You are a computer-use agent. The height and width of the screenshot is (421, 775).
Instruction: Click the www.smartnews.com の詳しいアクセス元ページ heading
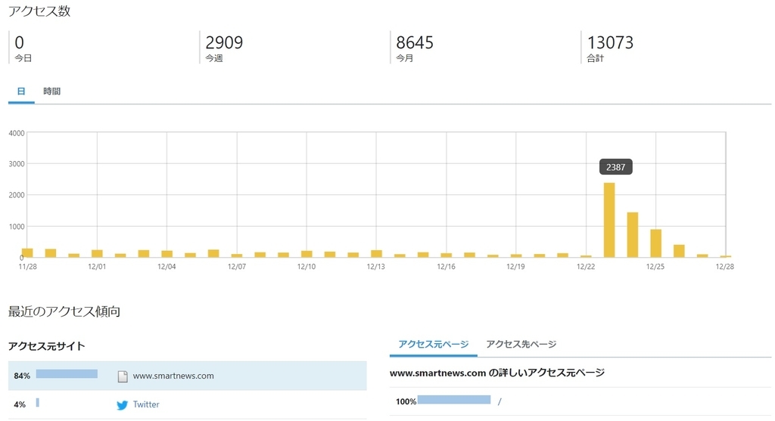[496, 373]
